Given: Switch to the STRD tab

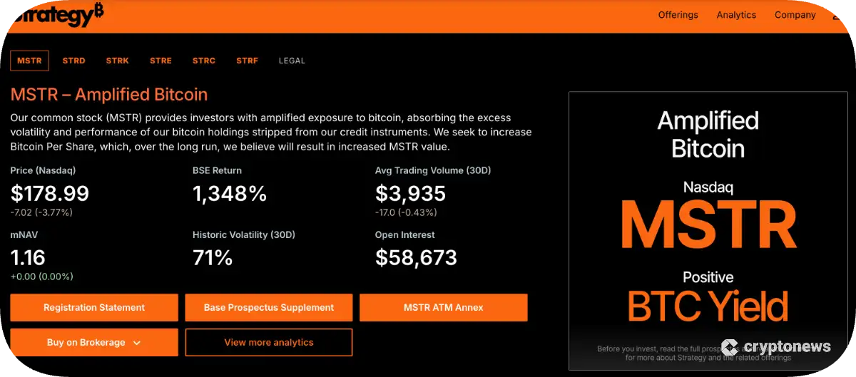Looking at the screenshot, I should click(x=73, y=61).
